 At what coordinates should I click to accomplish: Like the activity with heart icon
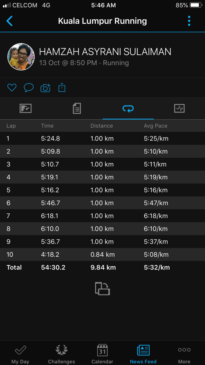point(12,88)
